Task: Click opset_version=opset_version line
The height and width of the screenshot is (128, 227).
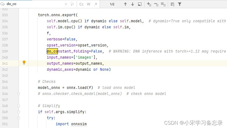Action: click(x=78, y=45)
